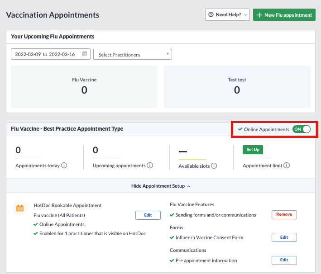
Task: Click the Available slots label
Action: pos(194,166)
